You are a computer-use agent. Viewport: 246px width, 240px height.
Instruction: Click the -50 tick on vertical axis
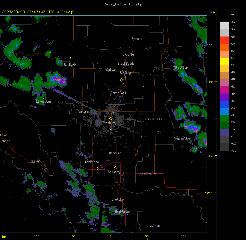pos(209,156)
